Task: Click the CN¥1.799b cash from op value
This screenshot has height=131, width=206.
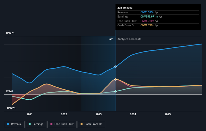Action: point(147,25)
